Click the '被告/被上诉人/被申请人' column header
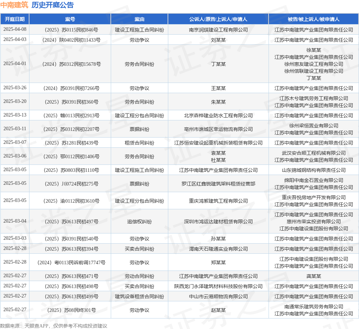The width and height of the screenshot is (359, 329). [x=314, y=19]
